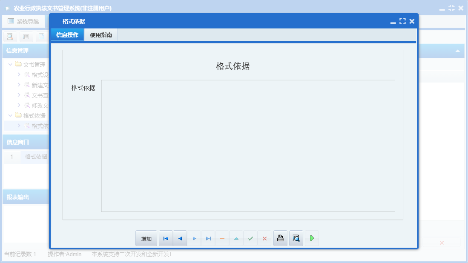This screenshot has height=263, width=468.
Task: Jump to the last record
Action: click(x=208, y=238)
